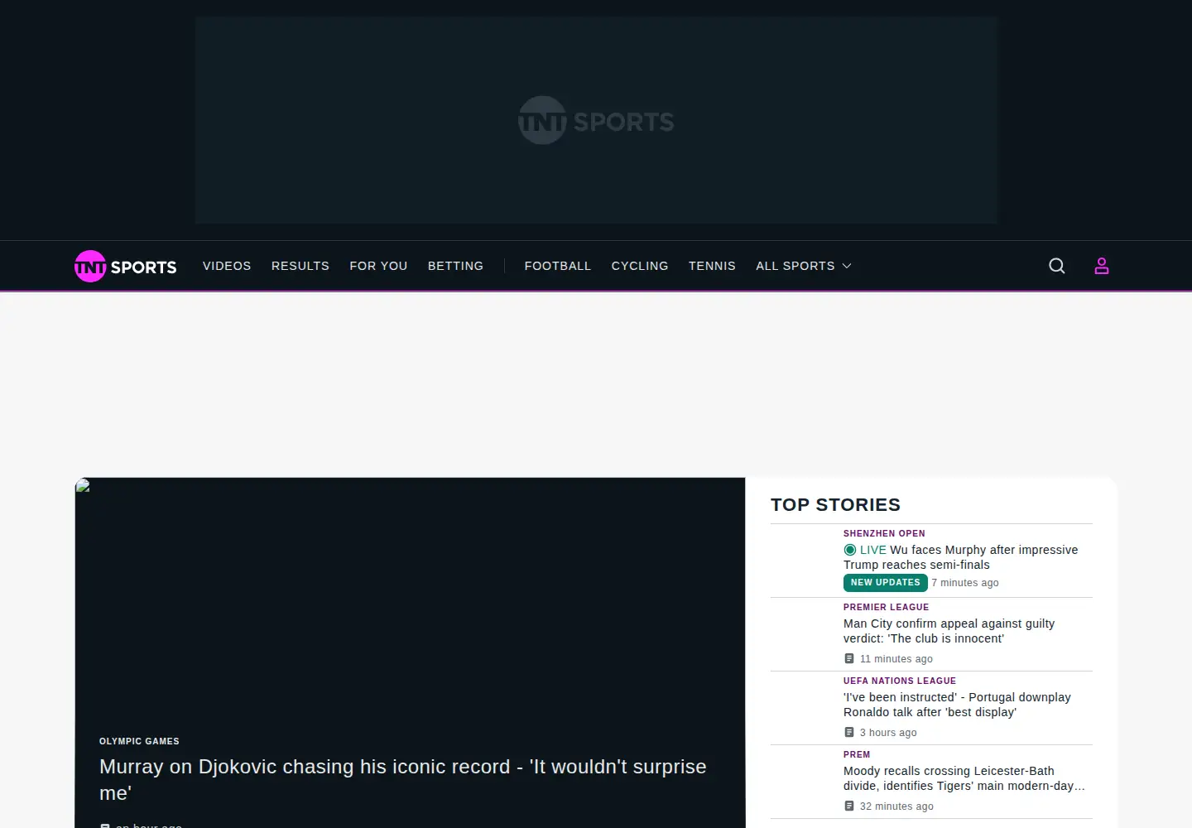The width and height of the screenshot is (1192, 828).
Task: Click the TNT Sports logo in navbar
Action: click(x=126, y=266)
